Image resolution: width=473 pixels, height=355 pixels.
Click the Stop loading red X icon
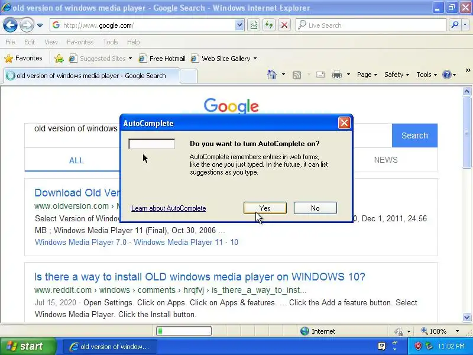[x=284, y=25]
